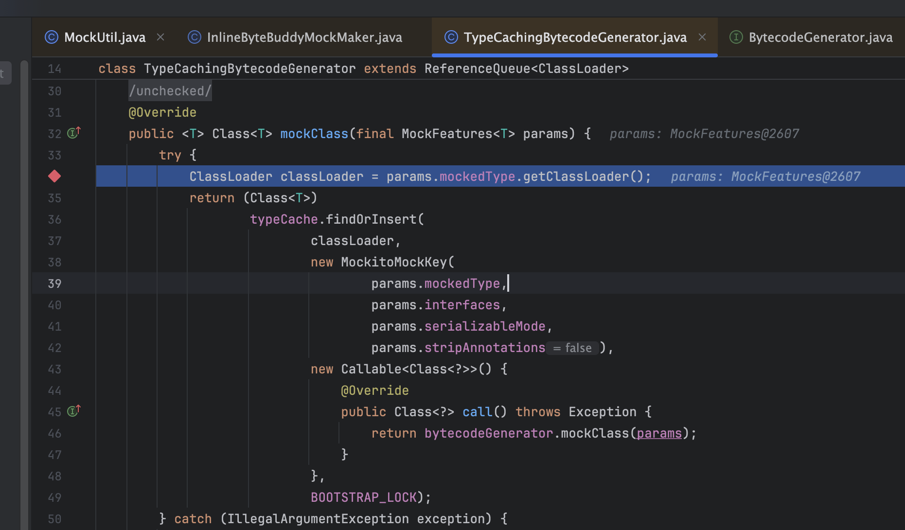Click findOrInsert on line 36
905x530 pixels.
click(x=371, y=219)
